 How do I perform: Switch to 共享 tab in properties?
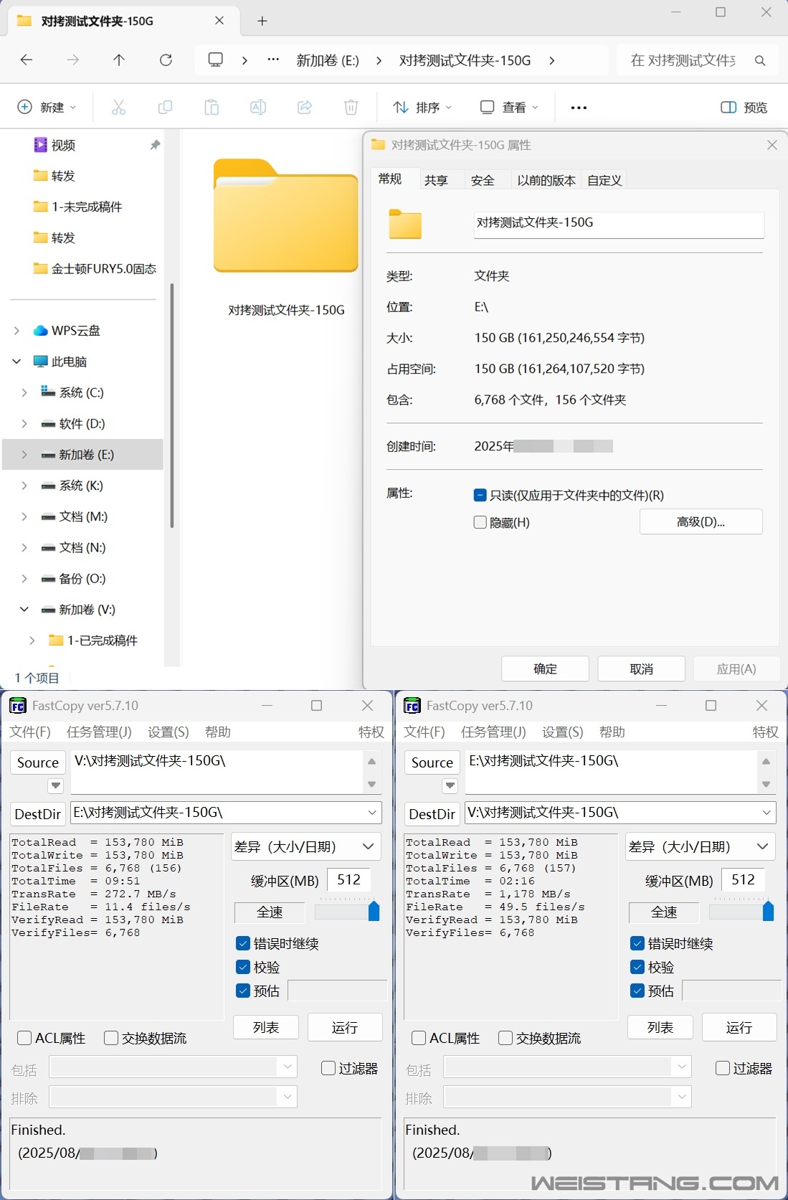tap(436, 180)
